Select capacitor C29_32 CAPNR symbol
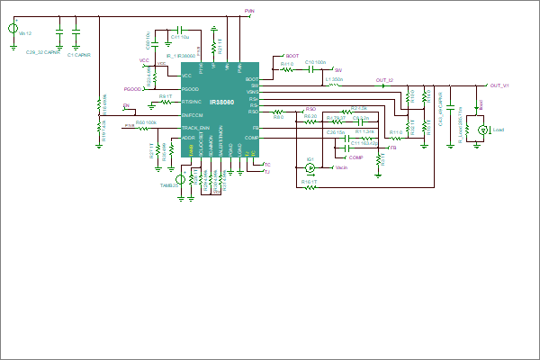The image size is (540, 360). click(59, 32)
